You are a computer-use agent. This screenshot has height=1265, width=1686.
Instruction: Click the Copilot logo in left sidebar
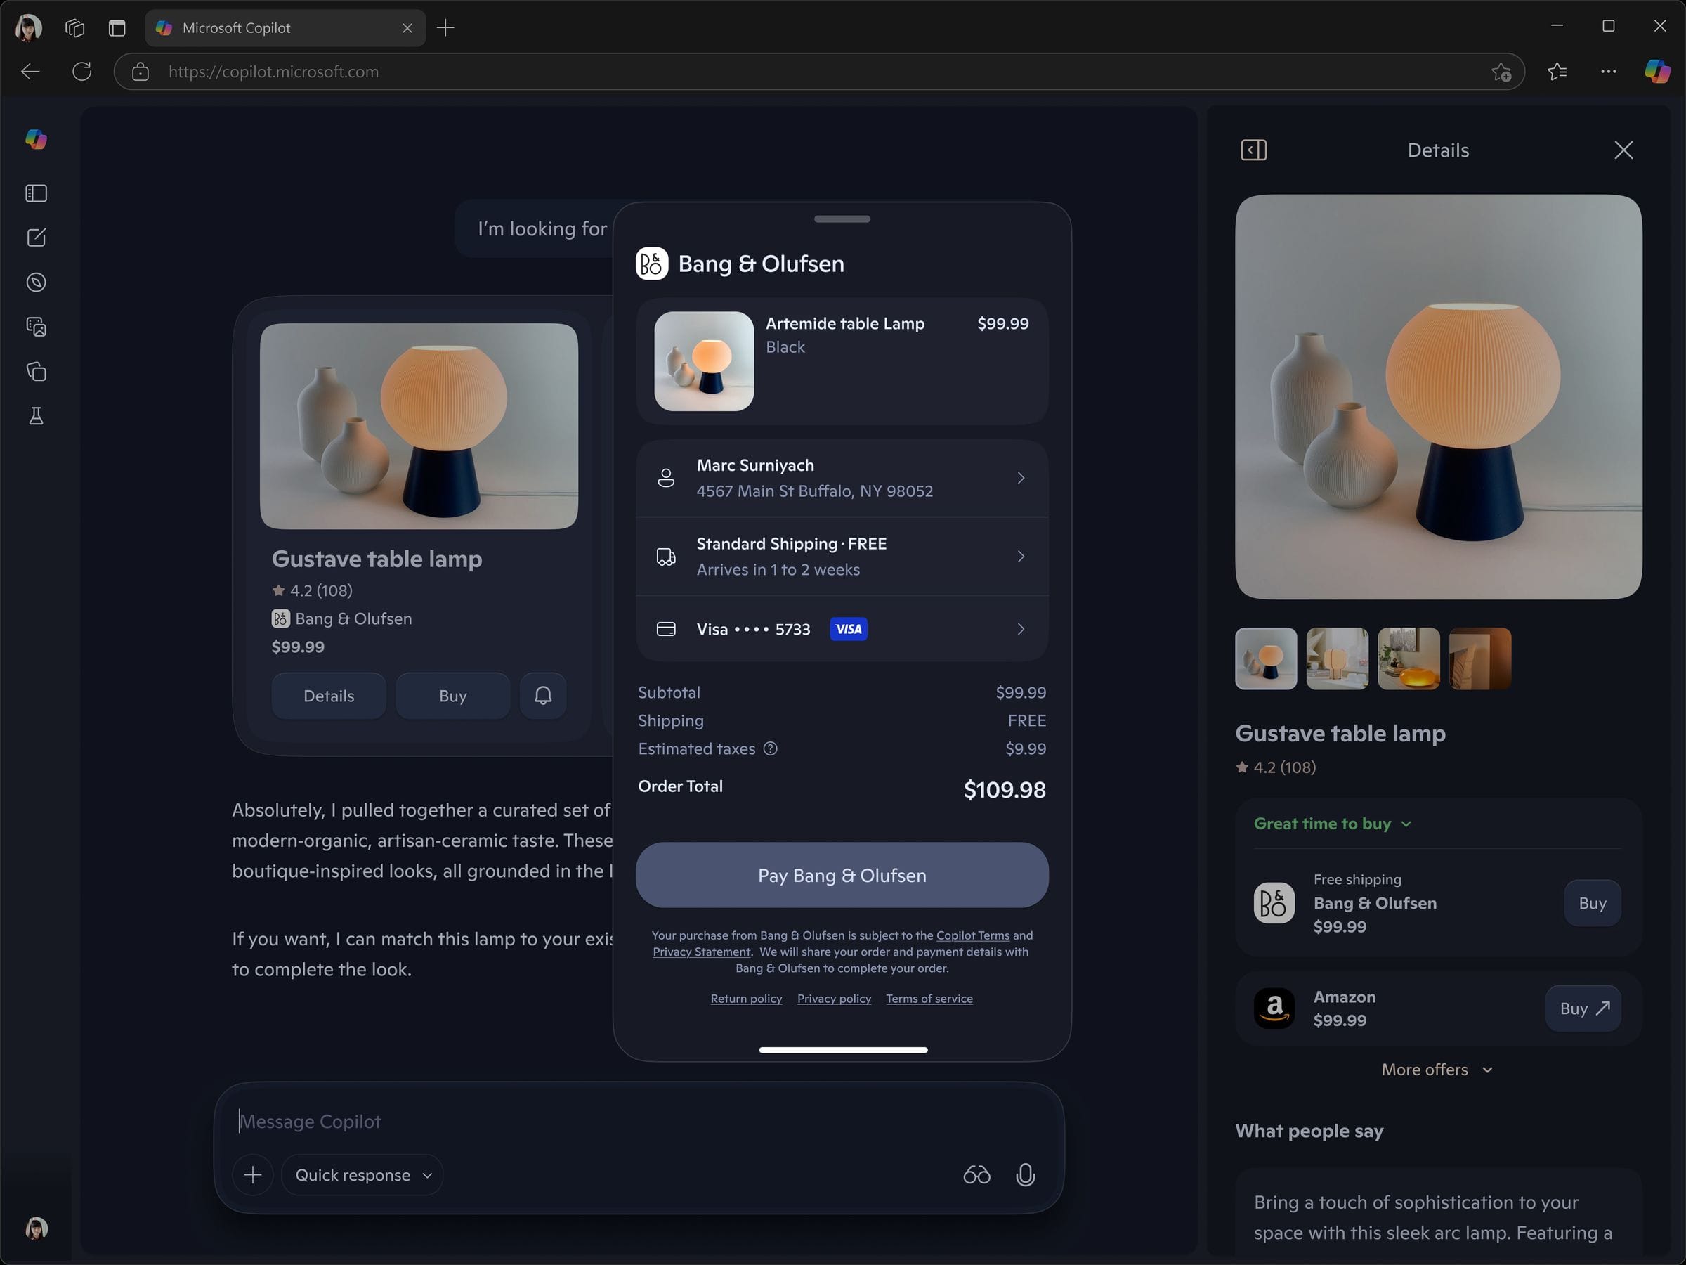(36, 140)
